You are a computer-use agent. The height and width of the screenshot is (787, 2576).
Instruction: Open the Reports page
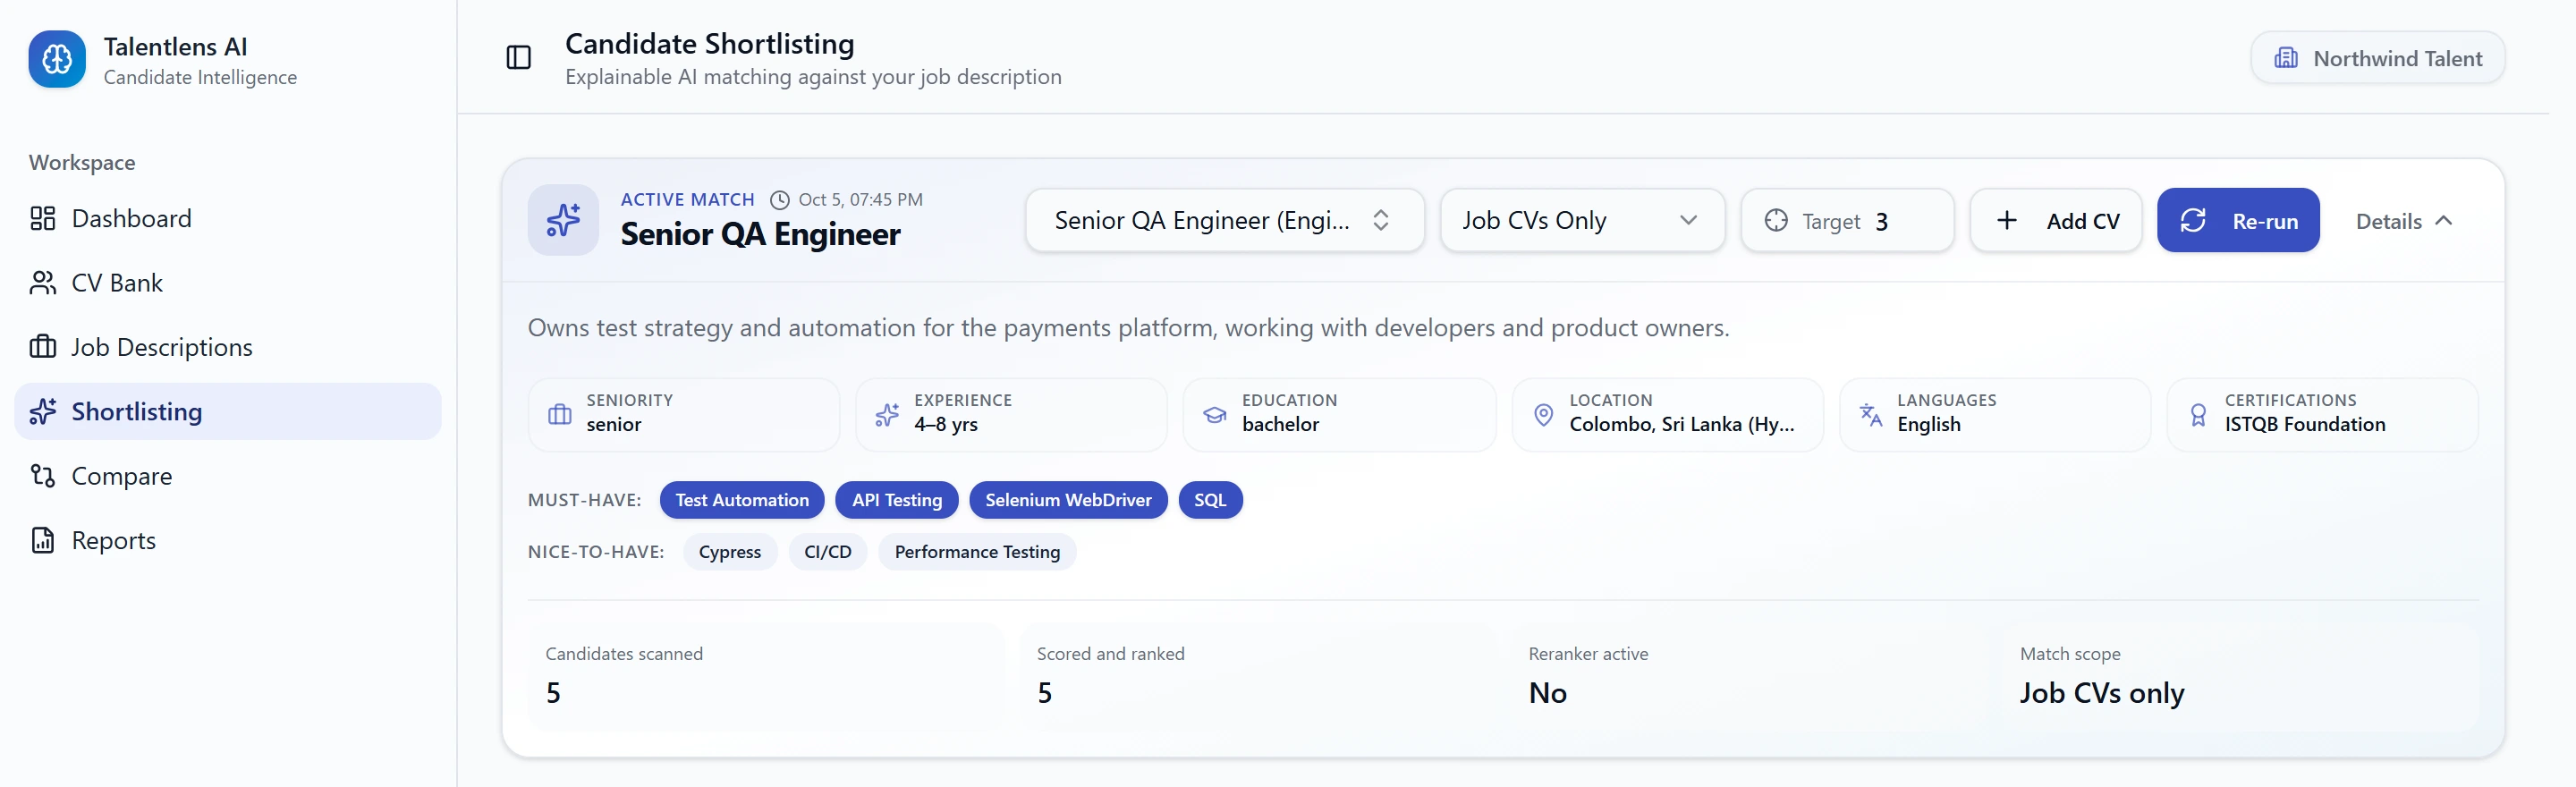228,540
